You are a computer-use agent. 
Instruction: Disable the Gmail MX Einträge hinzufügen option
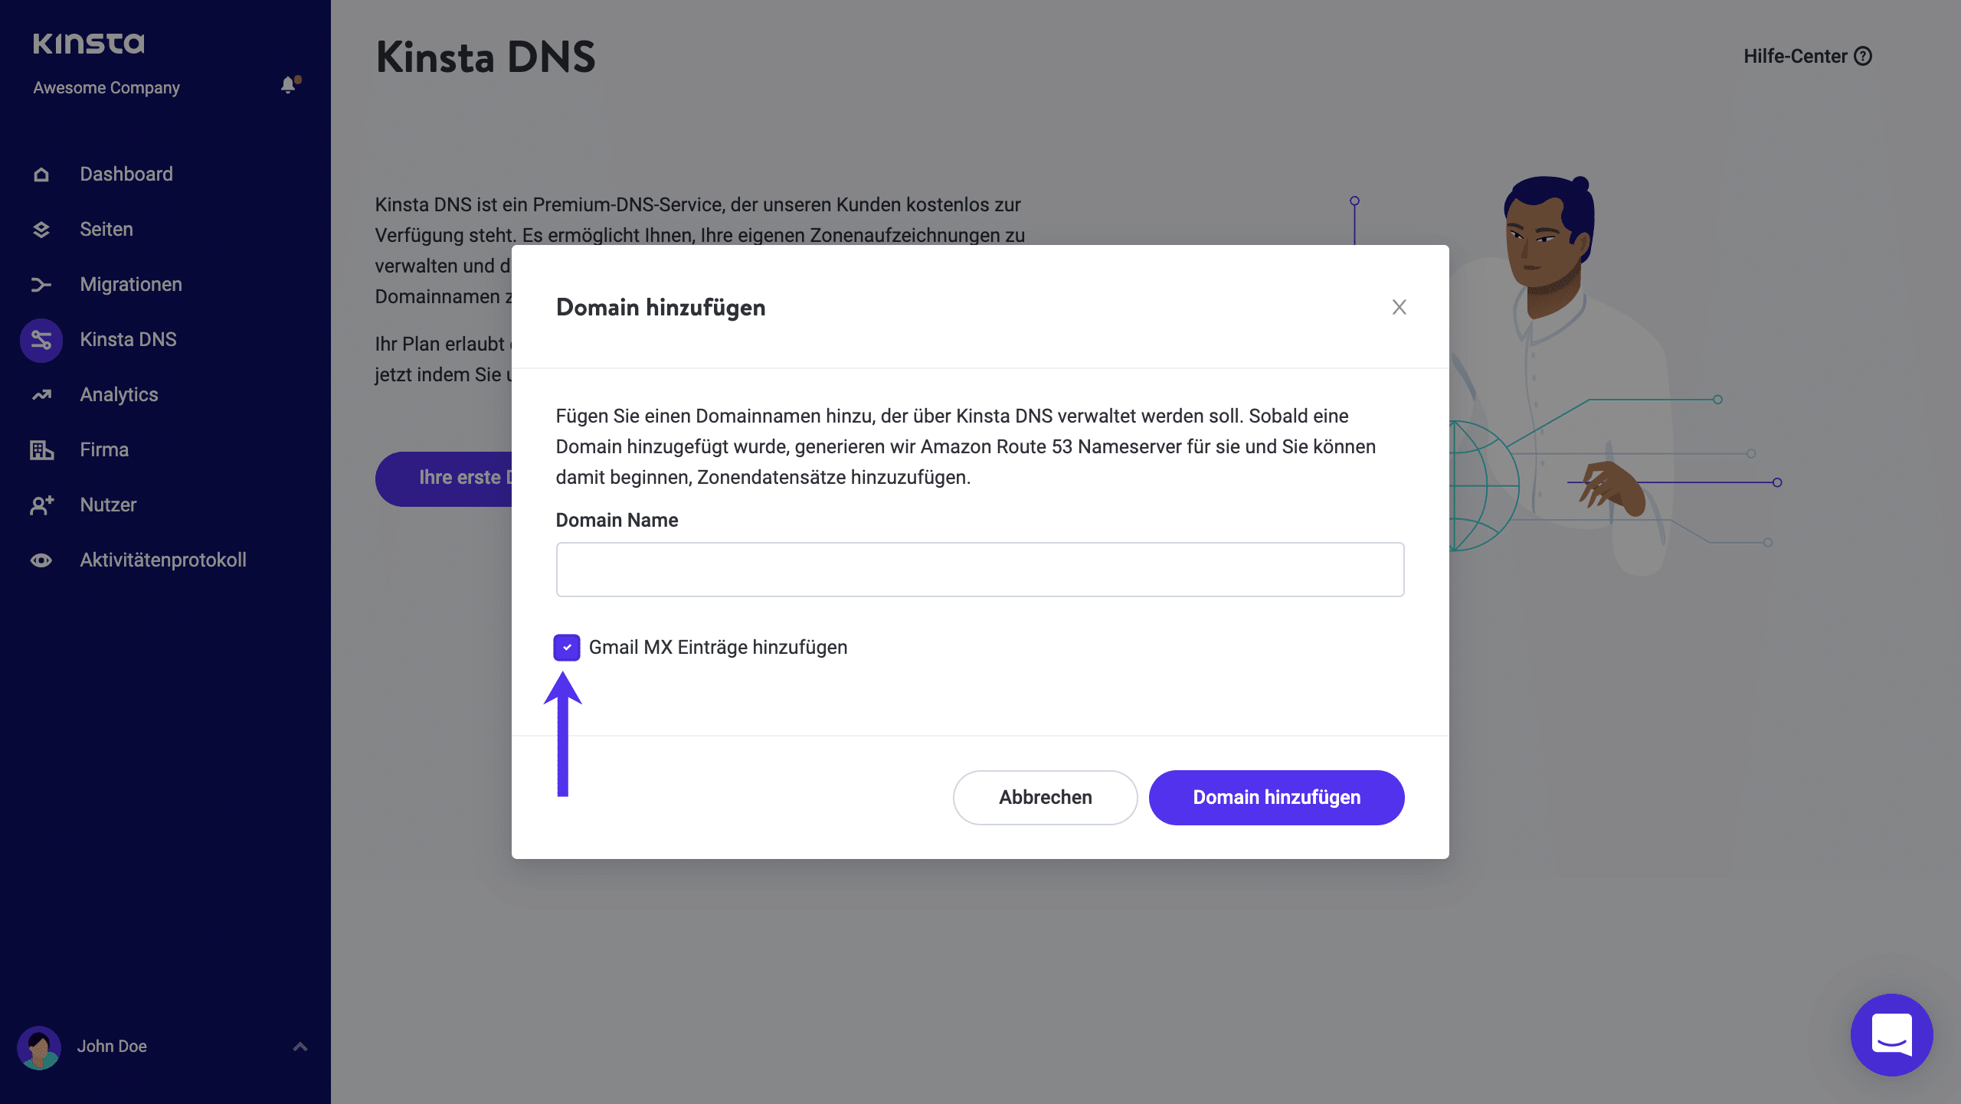click(567, 648)
